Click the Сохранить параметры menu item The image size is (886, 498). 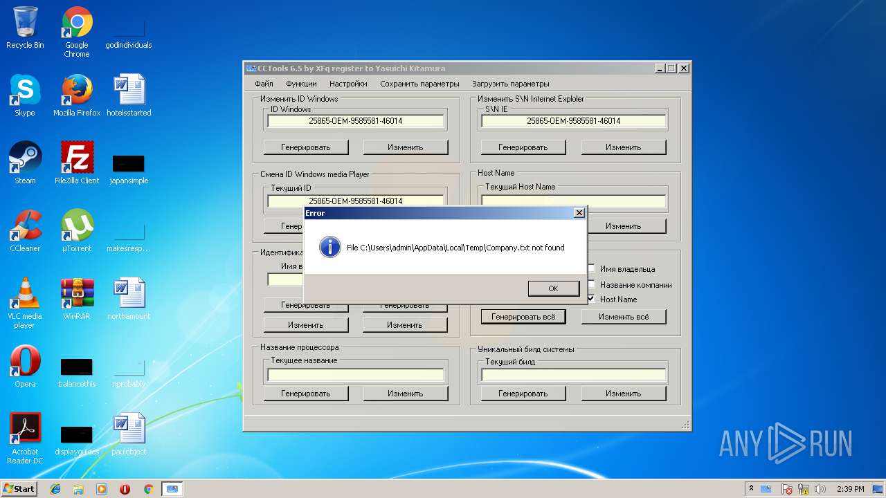(x=419, y=84)
